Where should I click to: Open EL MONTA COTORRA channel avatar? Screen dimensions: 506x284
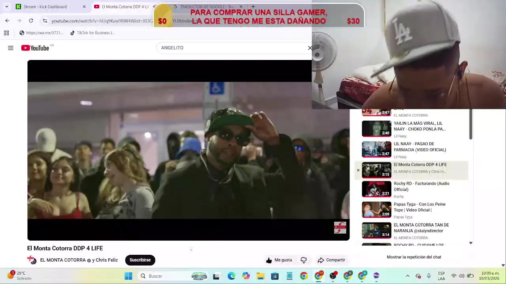pos(32,260)
